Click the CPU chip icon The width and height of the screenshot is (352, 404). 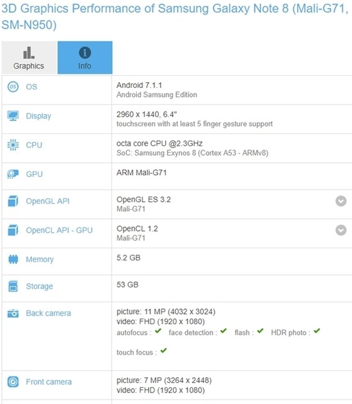pyautogui.click(x=13, y=145)
